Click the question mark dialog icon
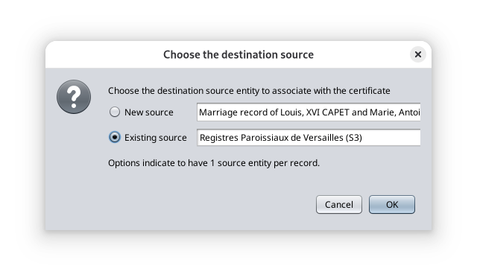Viewport: 477px width, 280px height. 74,97
